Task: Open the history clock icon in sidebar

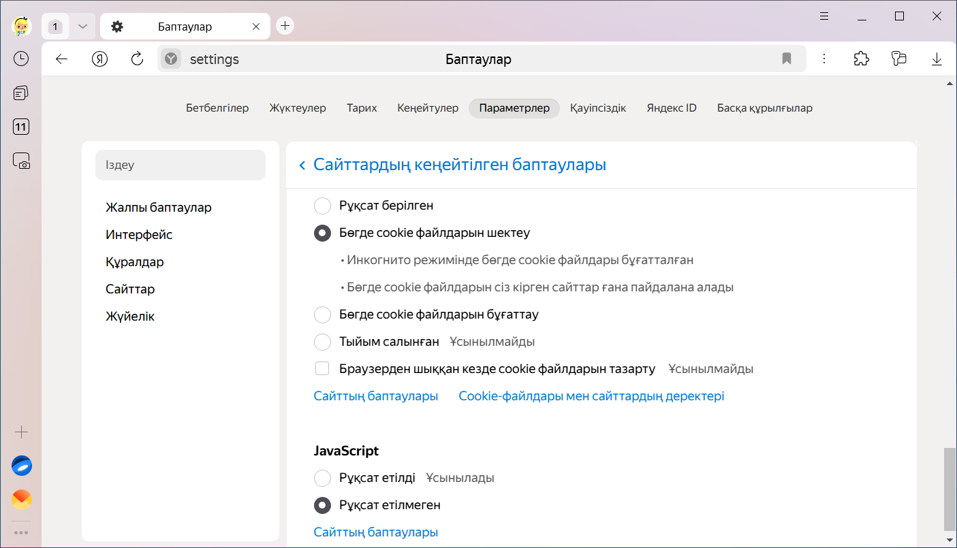Action: coord(21,59)
